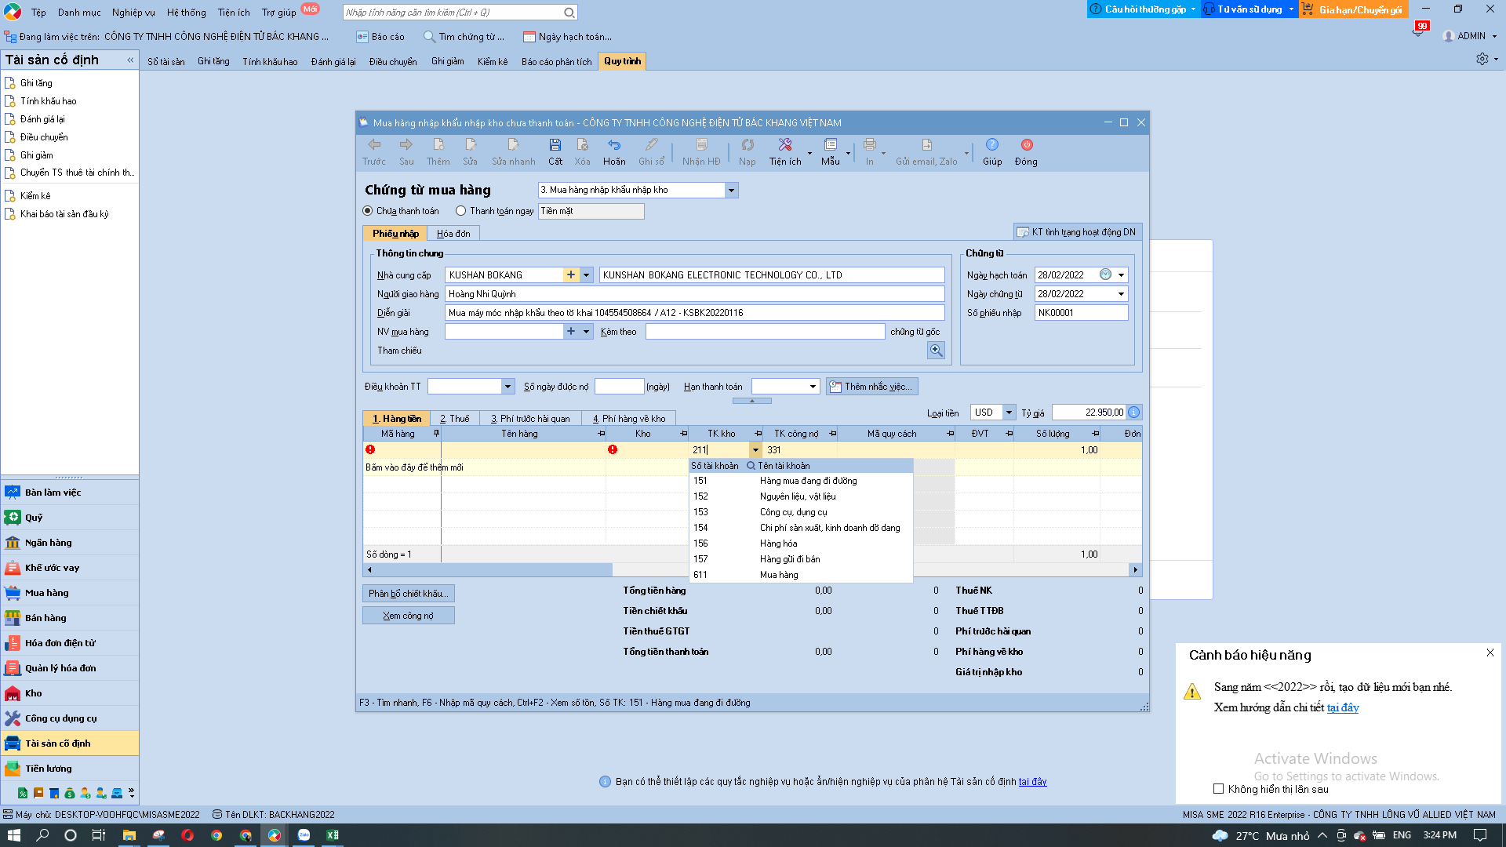Click exchange rate info icon
The height and width of the screenshot is (847, 1506).
point(1134,413)
